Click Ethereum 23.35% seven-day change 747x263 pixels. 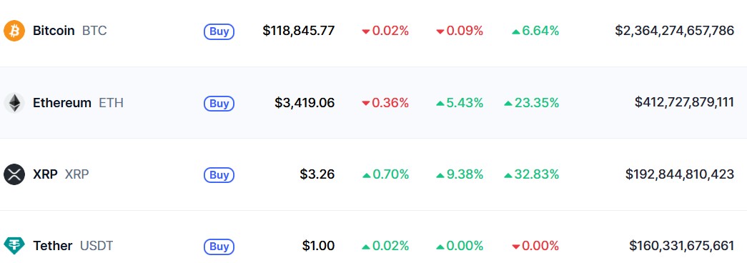tap(532, 103)
